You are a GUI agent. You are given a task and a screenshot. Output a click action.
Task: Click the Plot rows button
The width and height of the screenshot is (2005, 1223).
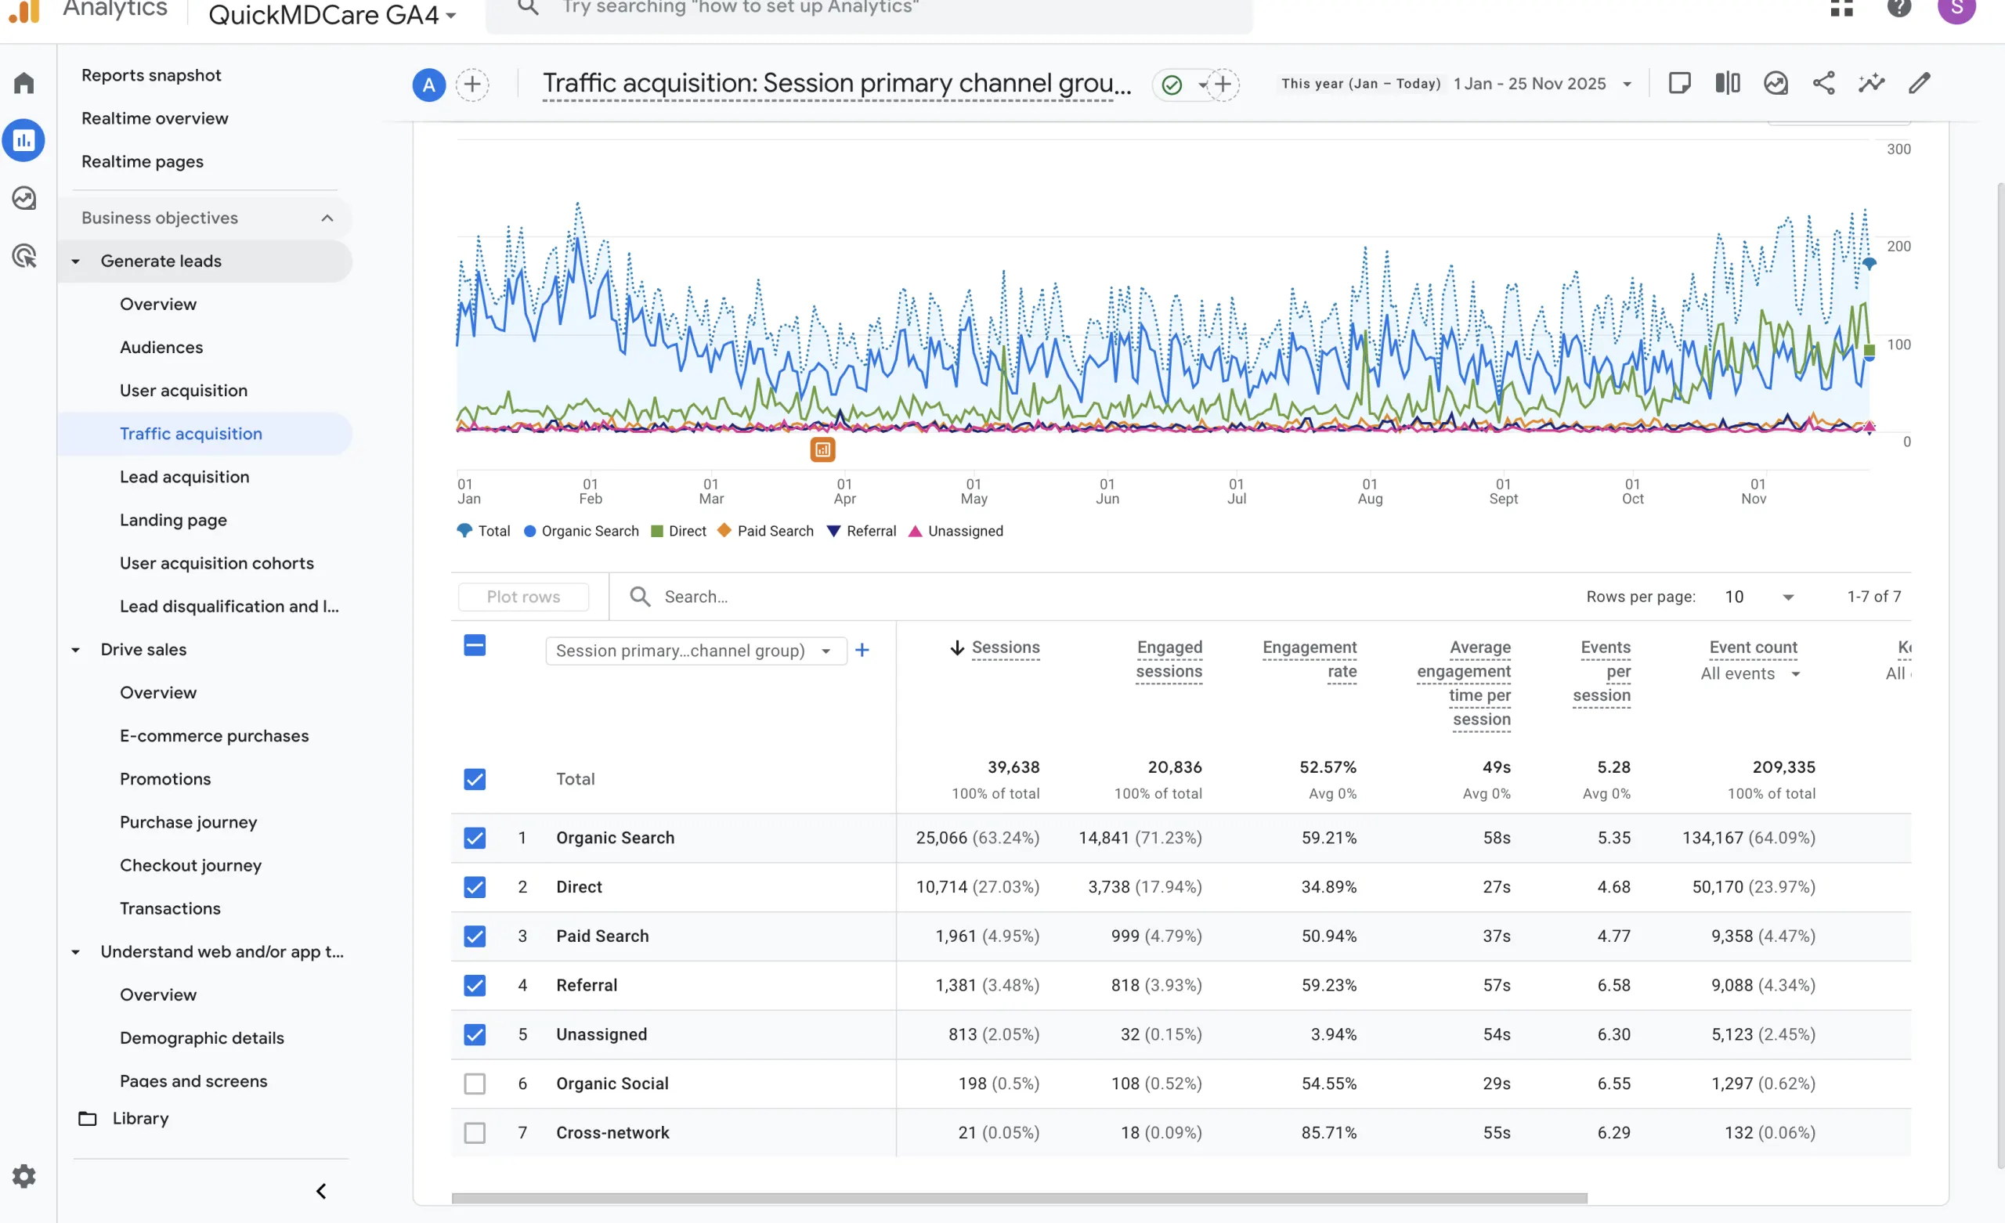[523, 597]
